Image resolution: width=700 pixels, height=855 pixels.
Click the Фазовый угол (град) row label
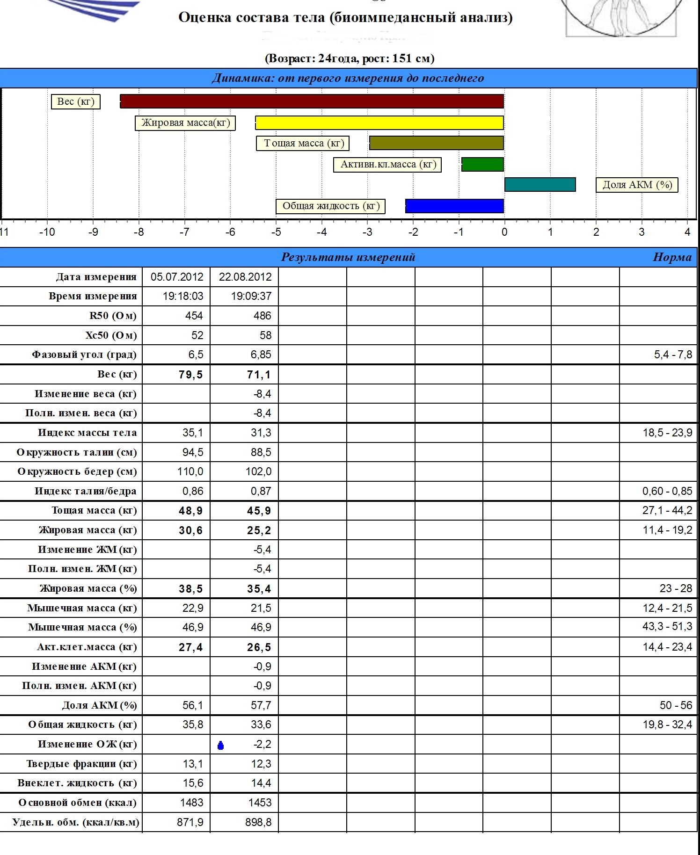click(x=84, y=355)
